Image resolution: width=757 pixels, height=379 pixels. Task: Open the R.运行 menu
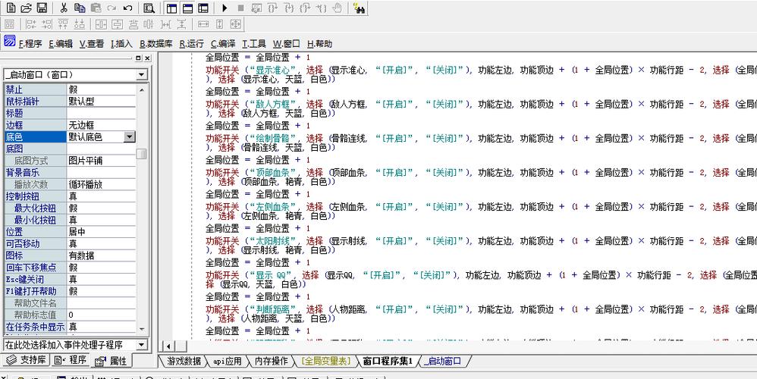tap(192, 44)
